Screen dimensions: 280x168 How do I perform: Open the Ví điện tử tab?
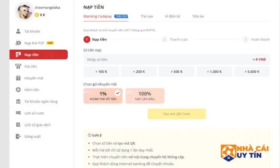pos(172,16)
